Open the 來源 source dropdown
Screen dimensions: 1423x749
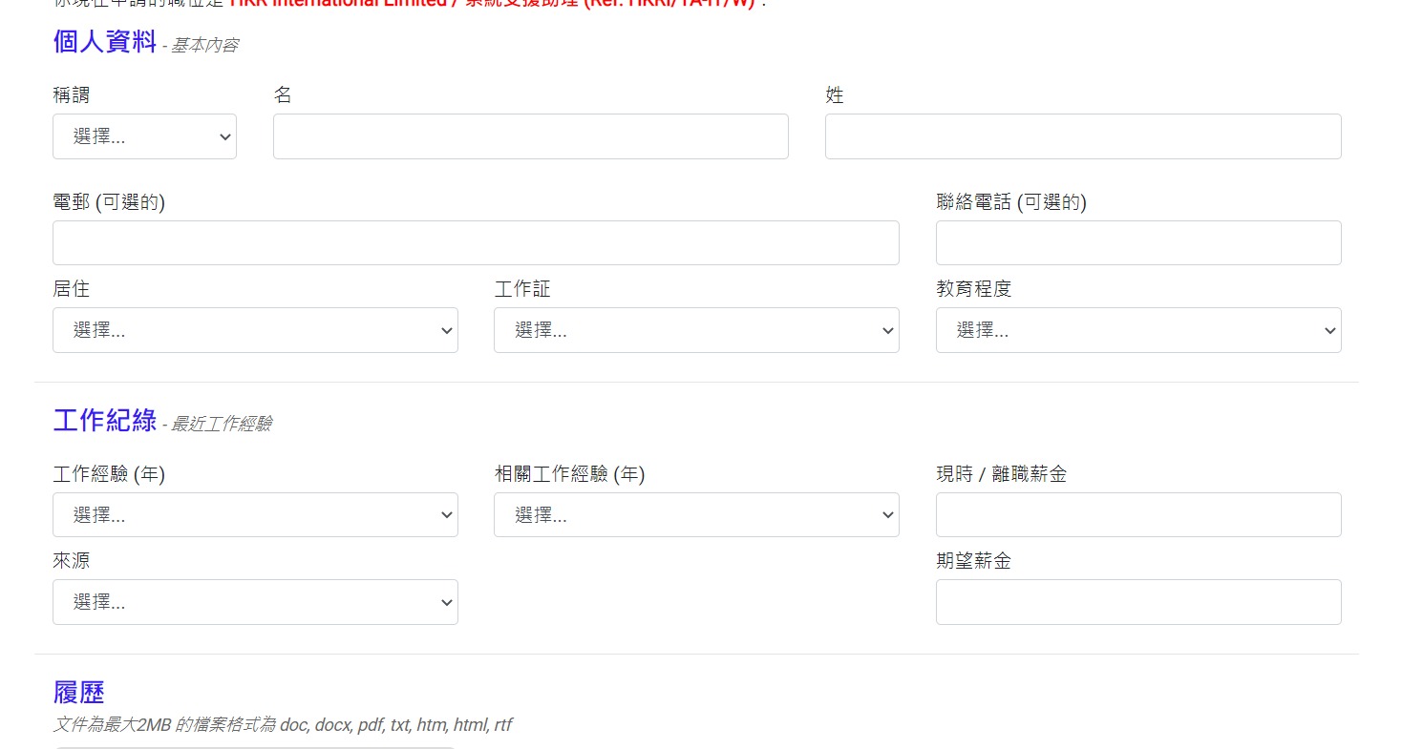point(255,602)
